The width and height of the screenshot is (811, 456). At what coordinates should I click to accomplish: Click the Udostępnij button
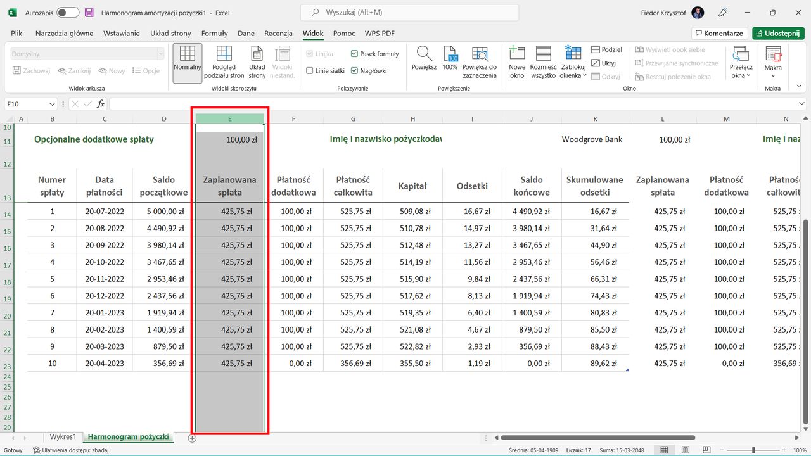click(x=778, y=33)
